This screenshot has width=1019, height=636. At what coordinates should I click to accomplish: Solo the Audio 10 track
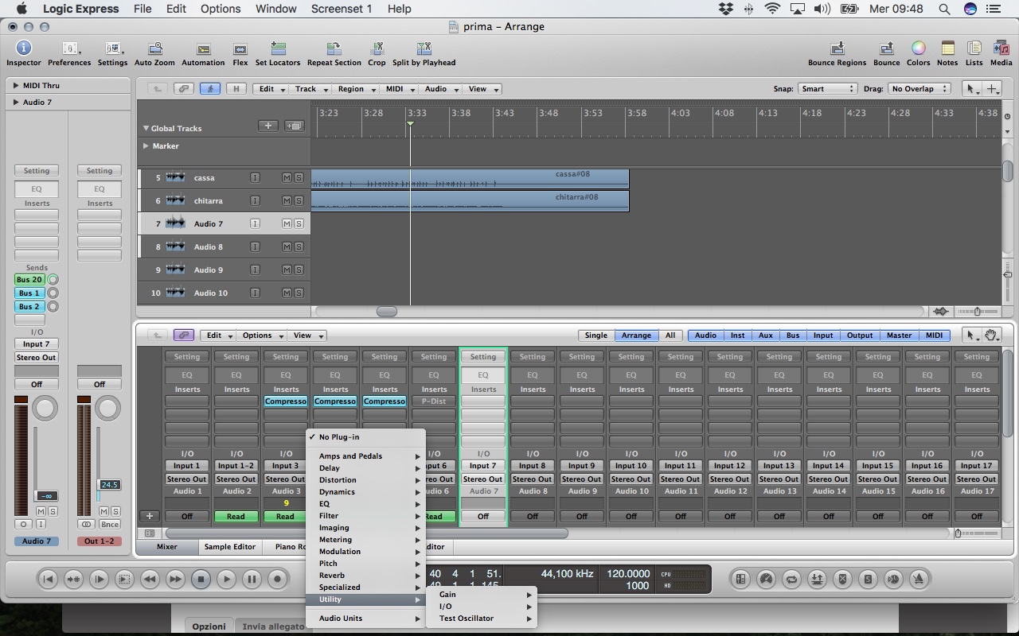299,293
